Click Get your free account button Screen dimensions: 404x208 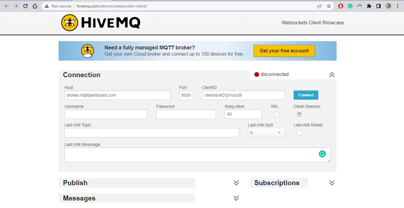(284, 51)
